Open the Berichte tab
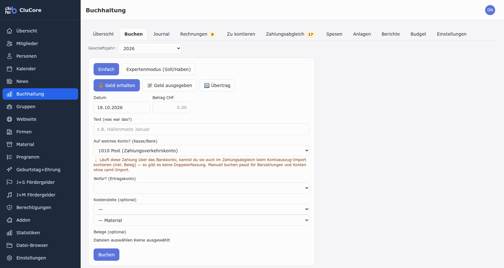The height and width of the screenshot is (268, 504). tap(391, 34)
